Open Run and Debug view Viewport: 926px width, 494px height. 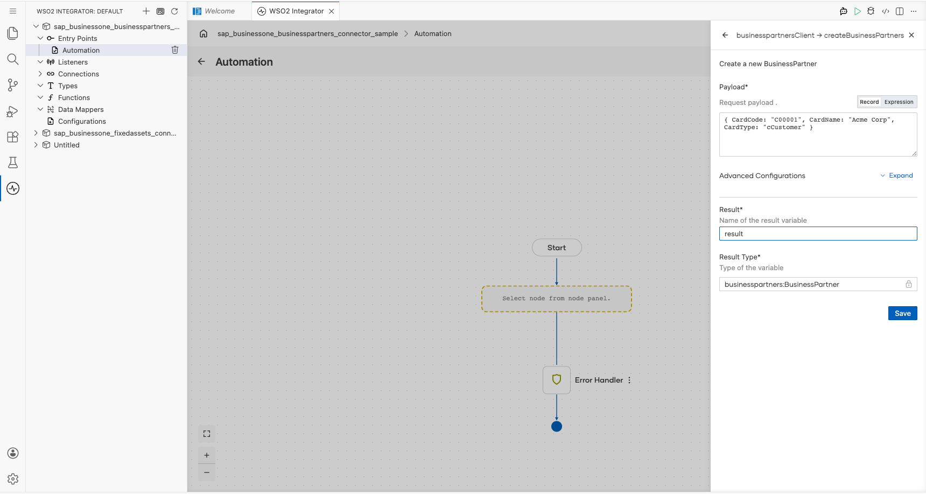[13, 111]
